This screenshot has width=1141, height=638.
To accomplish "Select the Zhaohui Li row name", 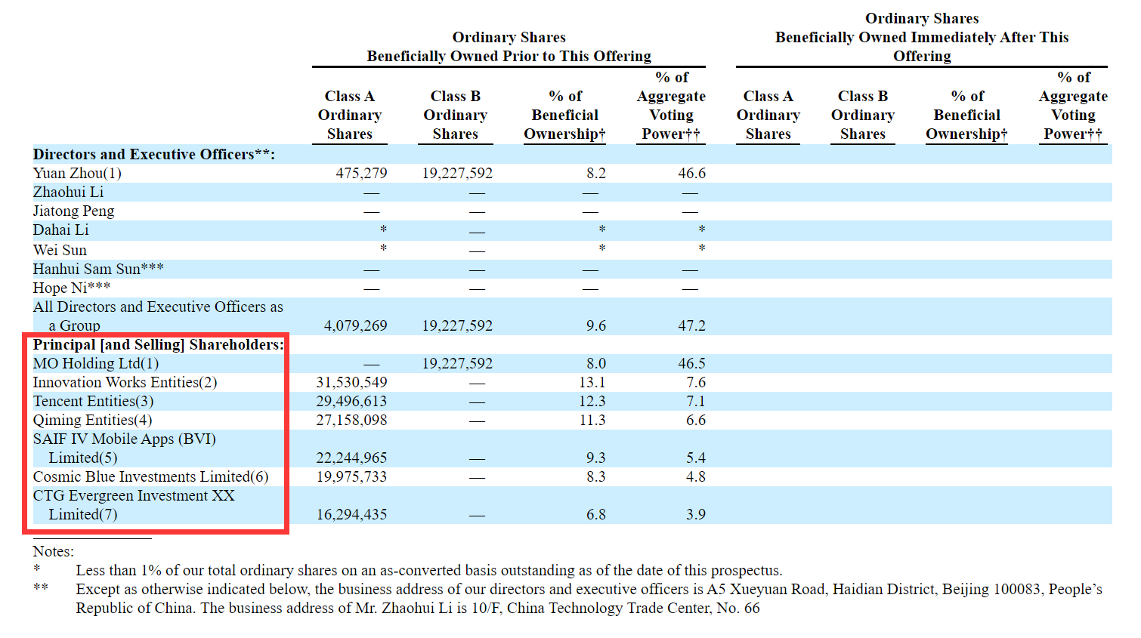I will [x=68, y=193].
